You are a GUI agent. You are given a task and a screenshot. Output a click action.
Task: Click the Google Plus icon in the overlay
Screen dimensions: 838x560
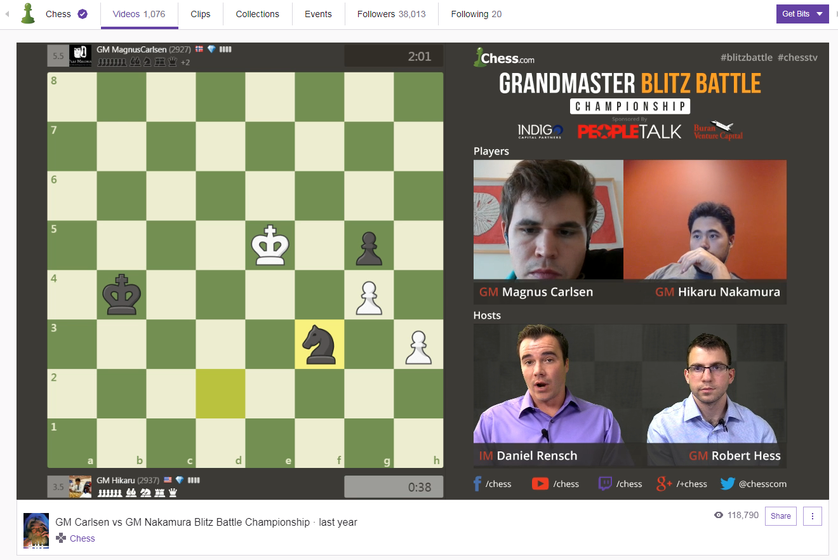pyautogui.click(x=664, y=484)
